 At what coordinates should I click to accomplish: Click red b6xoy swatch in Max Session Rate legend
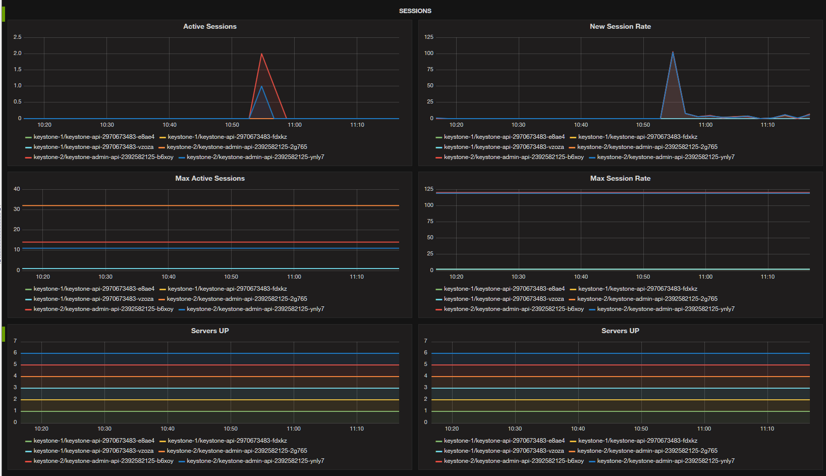point(439,309)
